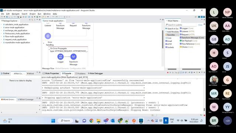
Task: Select the Logger component in error handler
Action: (x=60, y=57)
